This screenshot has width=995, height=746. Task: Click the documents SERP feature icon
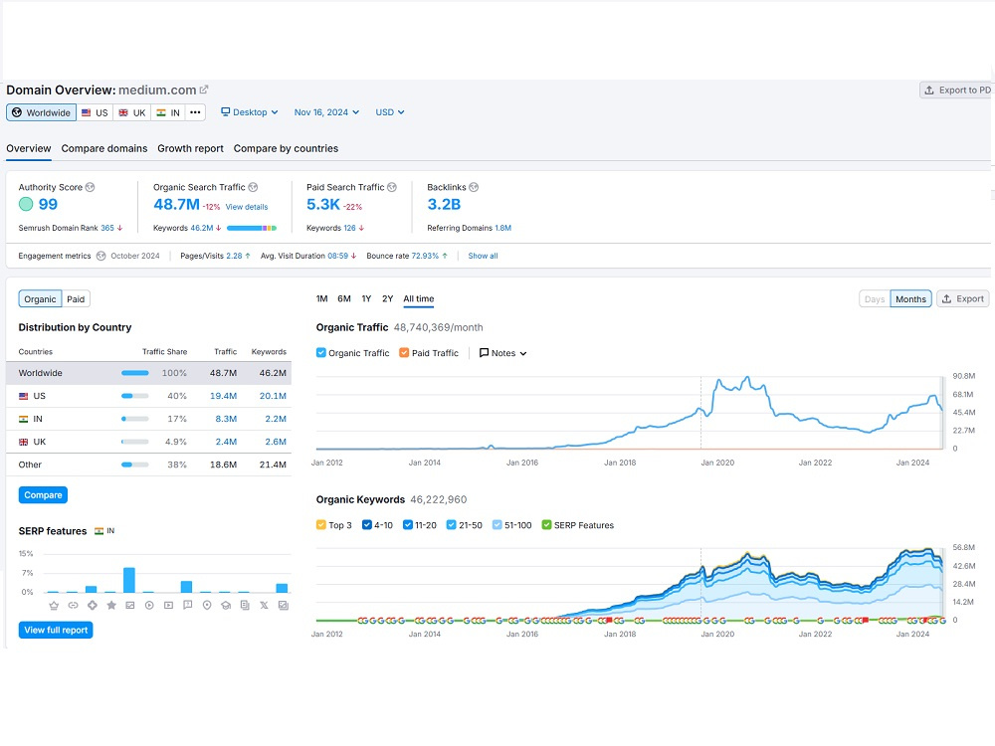coord(245,605)
